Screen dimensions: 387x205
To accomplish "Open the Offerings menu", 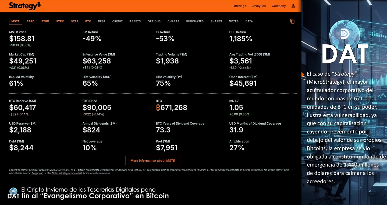I will [x=239, y=6].
